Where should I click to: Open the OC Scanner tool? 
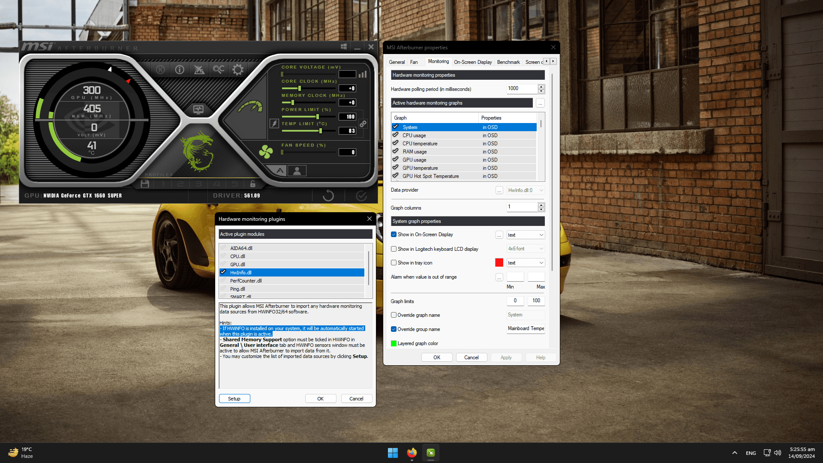coord(219,69)
